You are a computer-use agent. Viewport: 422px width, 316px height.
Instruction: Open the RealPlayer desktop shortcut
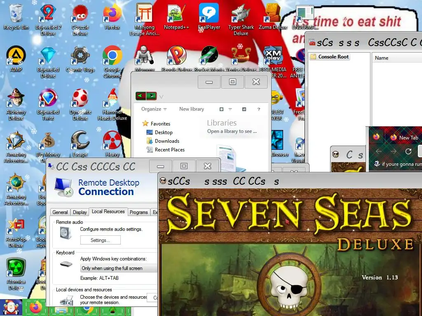click(x=209, y=16)
